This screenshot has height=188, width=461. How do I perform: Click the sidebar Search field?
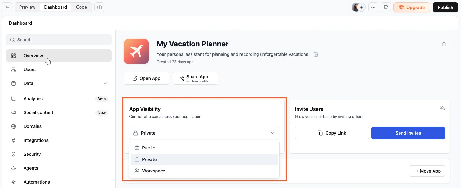(x=59, y=40)
